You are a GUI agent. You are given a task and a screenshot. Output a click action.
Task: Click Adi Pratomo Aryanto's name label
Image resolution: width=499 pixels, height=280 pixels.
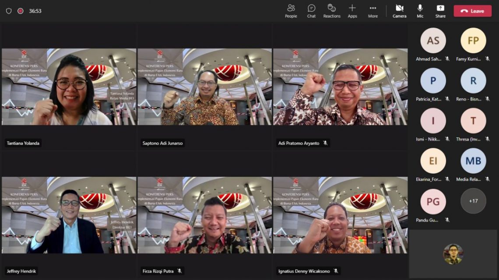coord(299,143)
